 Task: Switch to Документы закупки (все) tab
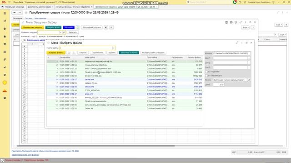tap(40, 7)
